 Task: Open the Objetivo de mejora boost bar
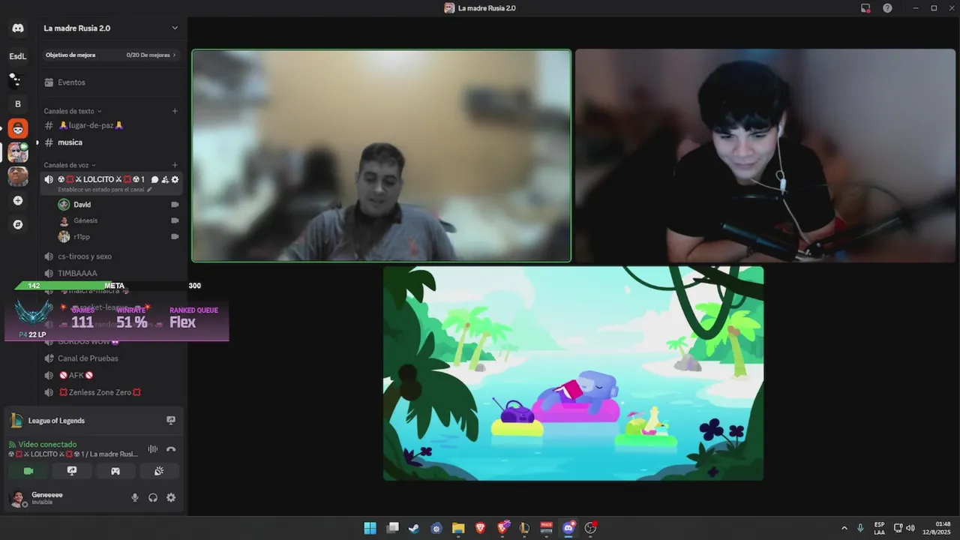(111, 55)
